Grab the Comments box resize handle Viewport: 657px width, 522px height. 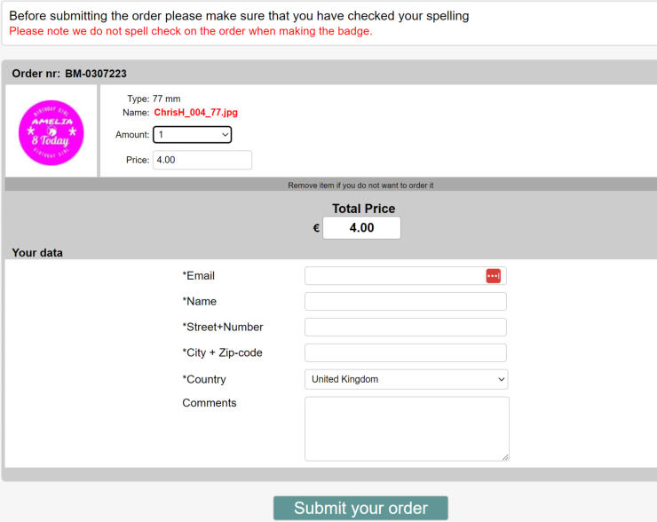pos(506,457)
